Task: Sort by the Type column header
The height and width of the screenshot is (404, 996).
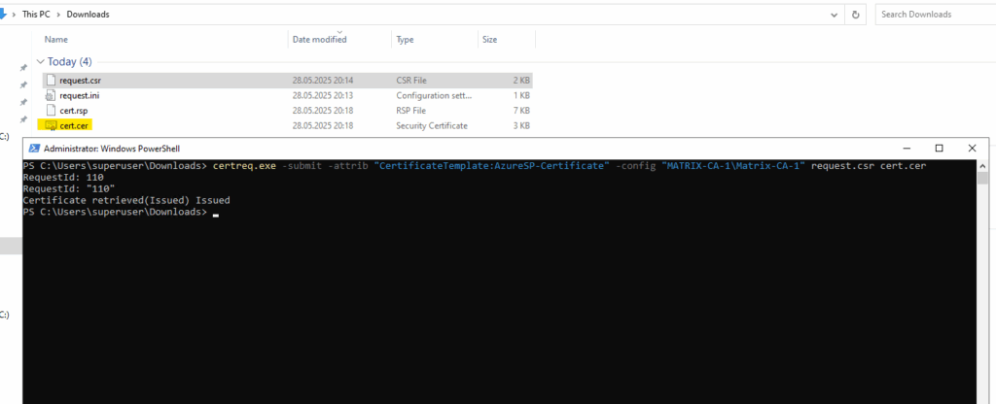Action: (406, 39)
